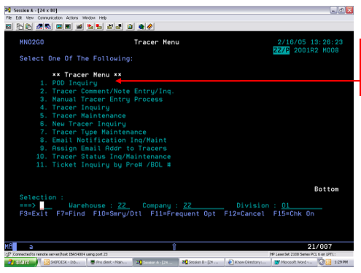361x273 pixels.
Task: Click the Selection input field cursor
Action: pos(42,205)
